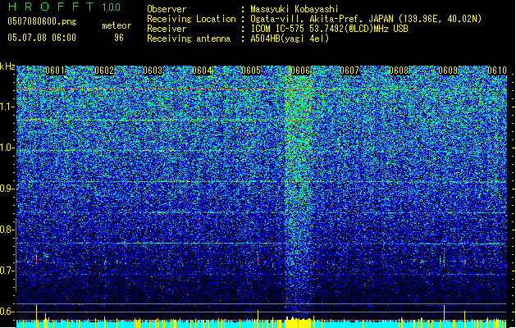
Task: Click the 0610 time marker
Action: (x=497, y=71)
